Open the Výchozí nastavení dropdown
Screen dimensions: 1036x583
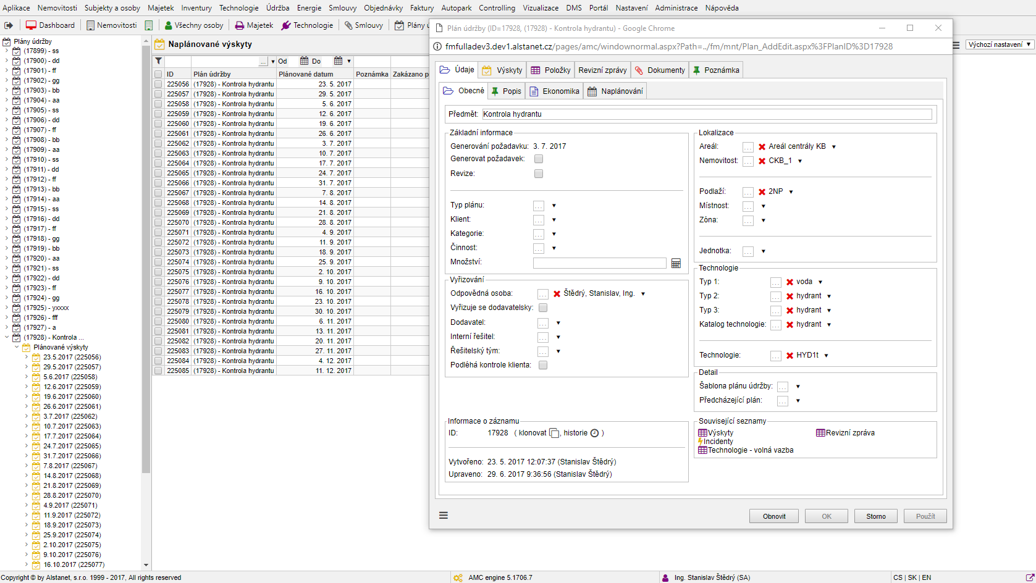click(1000, 44)
